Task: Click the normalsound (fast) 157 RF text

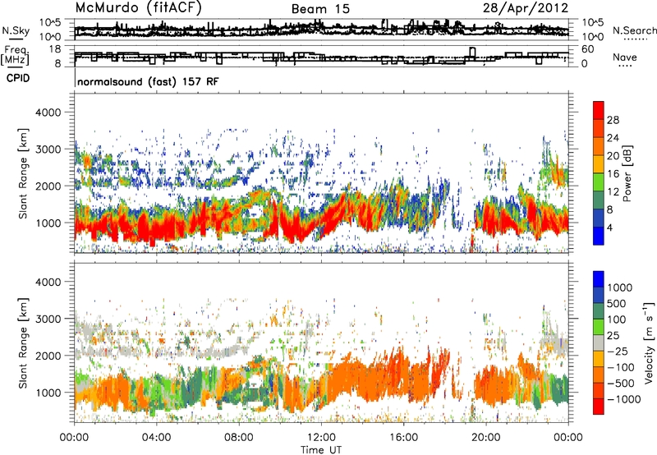Action: 148,81
